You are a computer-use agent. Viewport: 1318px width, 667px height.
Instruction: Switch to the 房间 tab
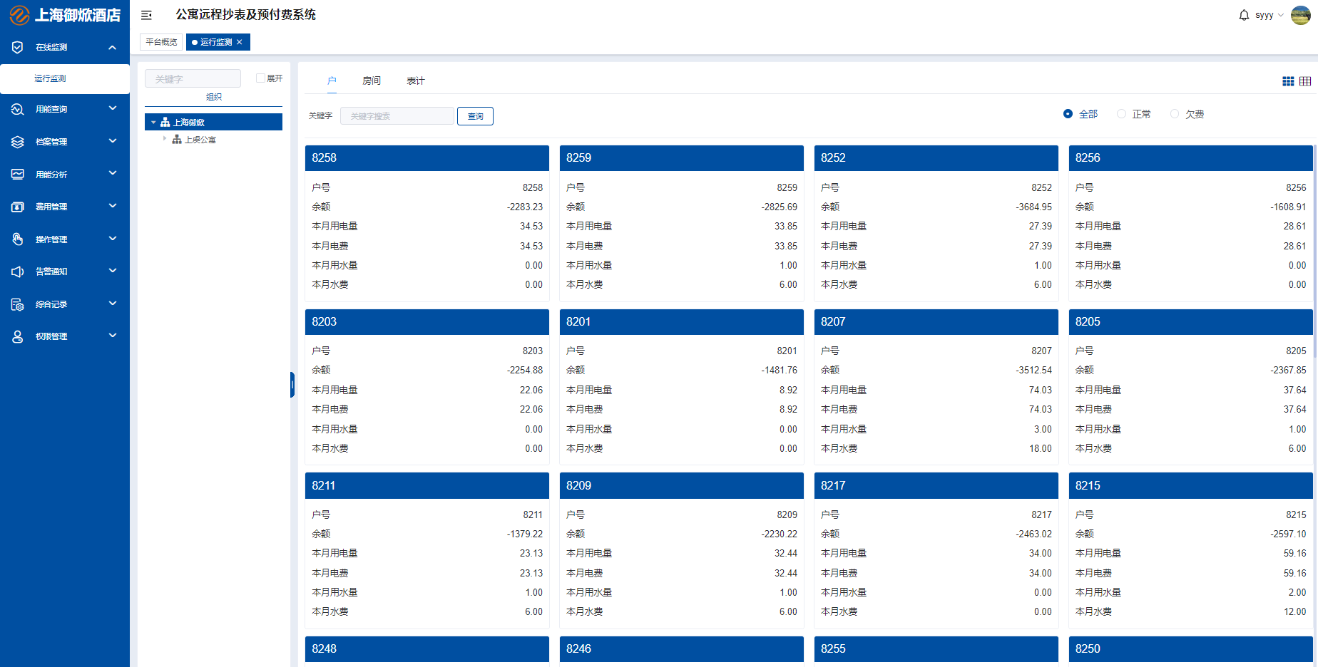372,81
